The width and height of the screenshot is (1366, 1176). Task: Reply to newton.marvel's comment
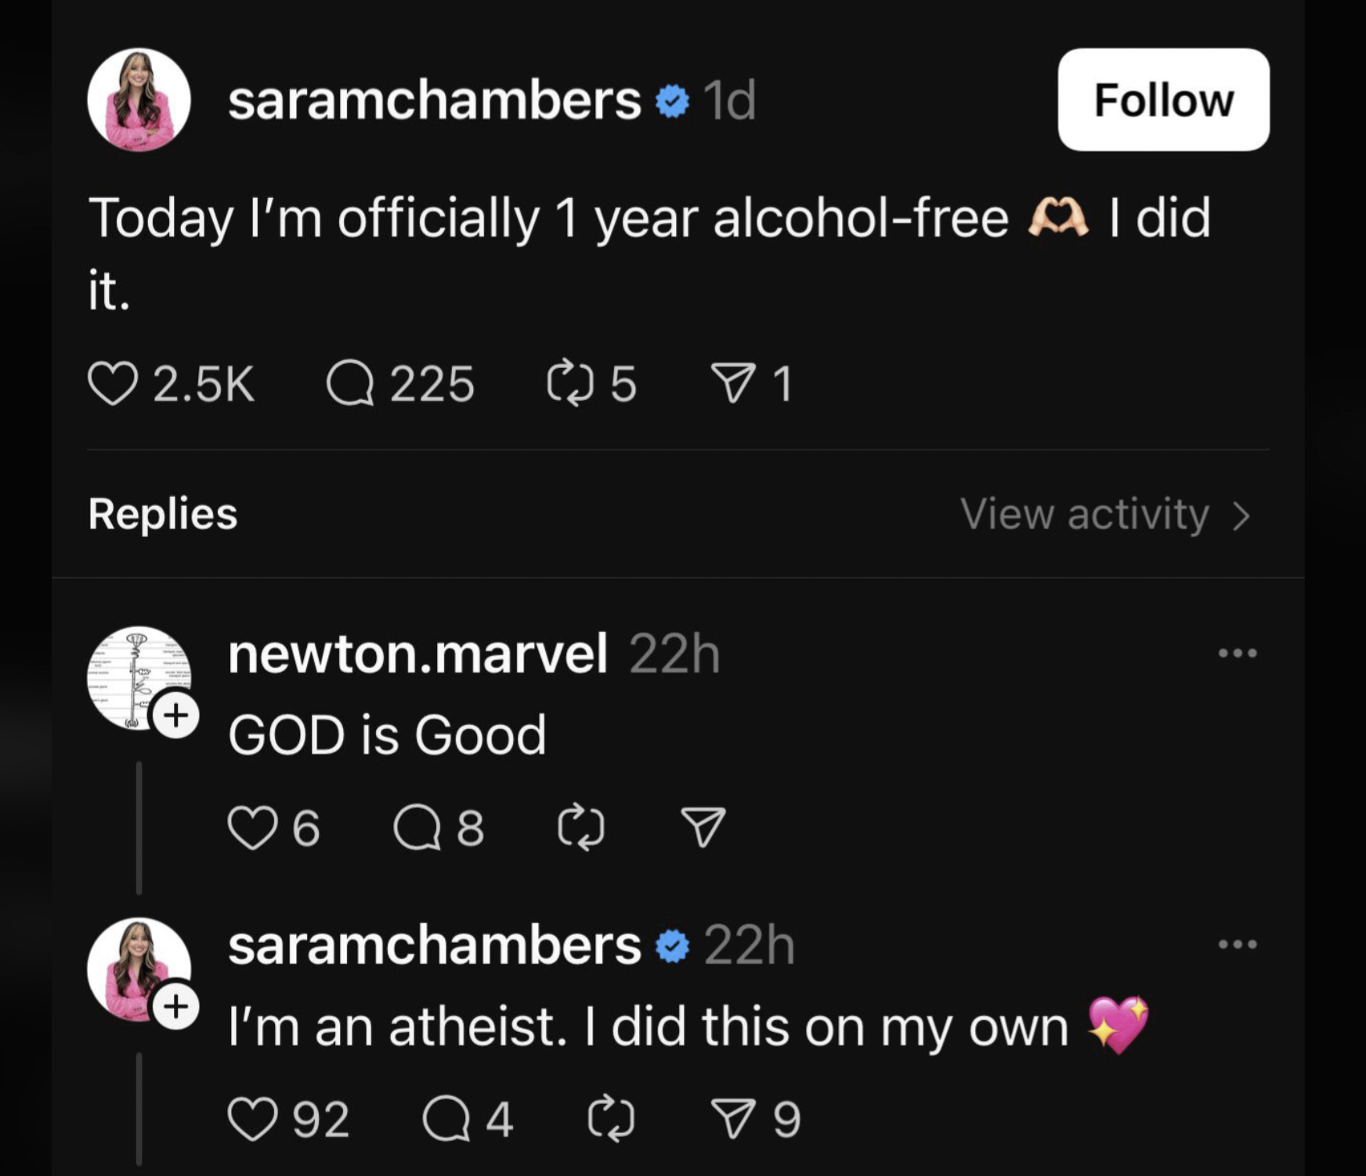tap(417, 828)
